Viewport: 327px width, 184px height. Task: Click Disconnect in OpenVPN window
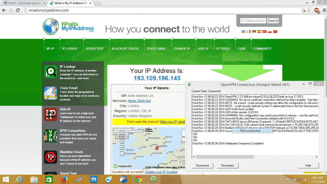click(203, 165)
